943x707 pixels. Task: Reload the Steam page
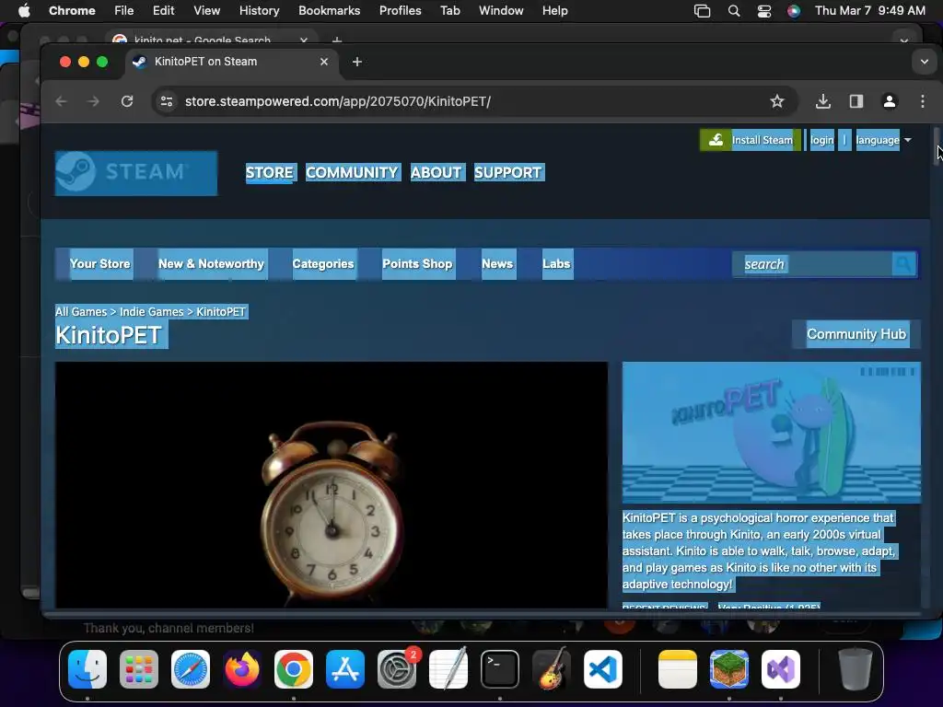click(127, 101)
